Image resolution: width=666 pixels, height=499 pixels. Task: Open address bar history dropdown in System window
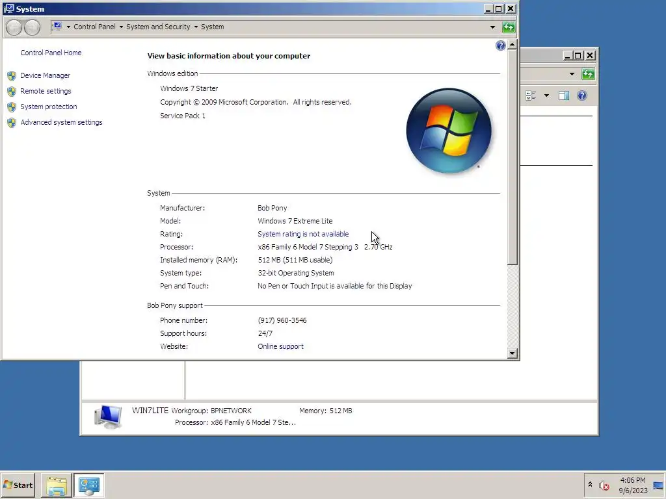click(492, 27)
